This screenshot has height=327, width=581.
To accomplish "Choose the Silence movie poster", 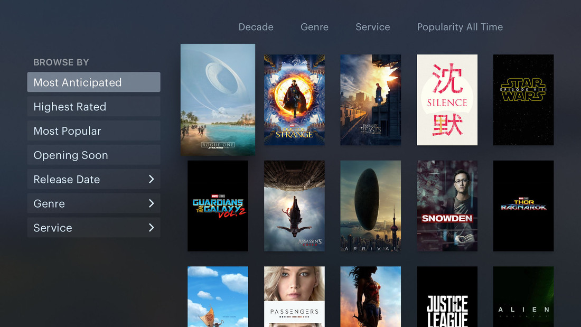I will point(447,100).
